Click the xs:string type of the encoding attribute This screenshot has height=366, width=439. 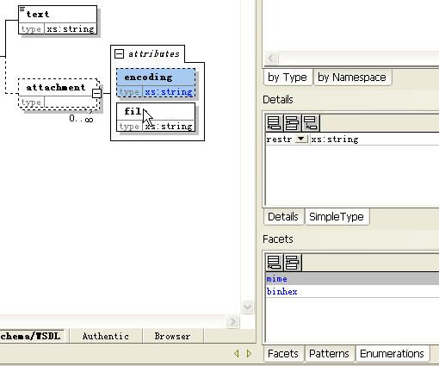(x=169, y=92)
